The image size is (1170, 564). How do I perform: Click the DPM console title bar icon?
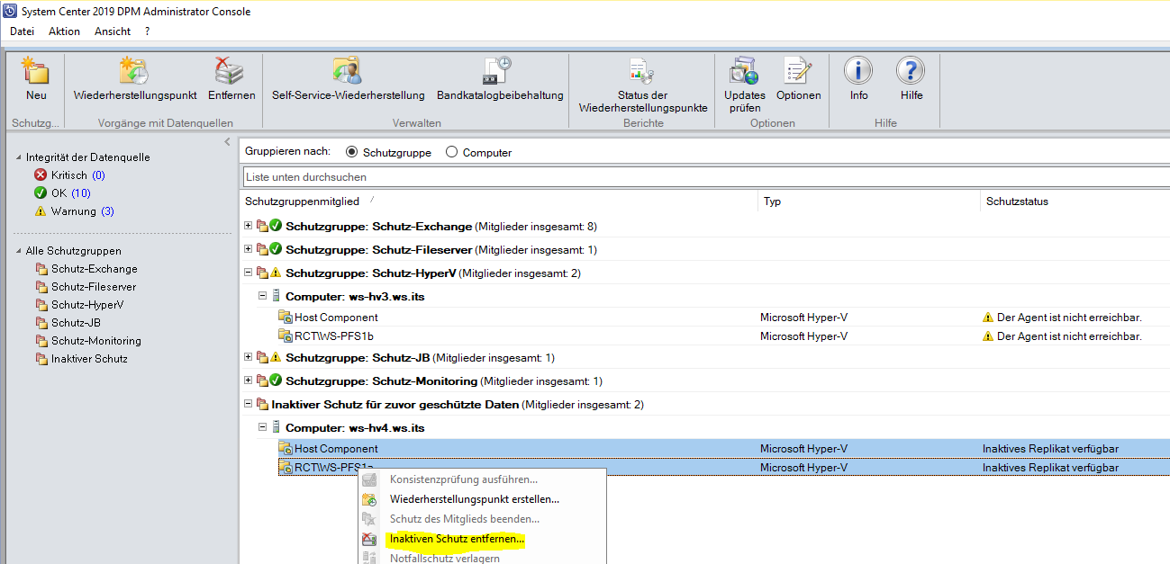tap(10, 11)
